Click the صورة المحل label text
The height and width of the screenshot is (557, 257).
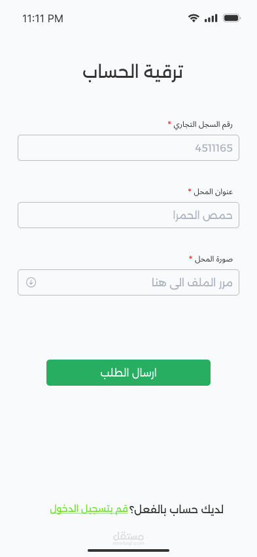click(214, 260)
